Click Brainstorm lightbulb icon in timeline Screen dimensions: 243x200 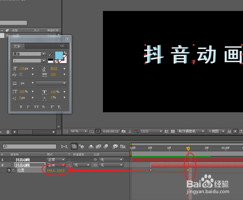115,146
